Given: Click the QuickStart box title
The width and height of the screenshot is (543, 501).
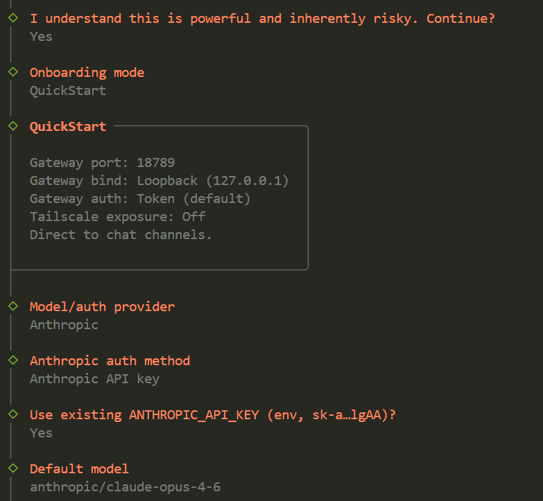Looking at the screenshot, I should (x=68, y=127).
